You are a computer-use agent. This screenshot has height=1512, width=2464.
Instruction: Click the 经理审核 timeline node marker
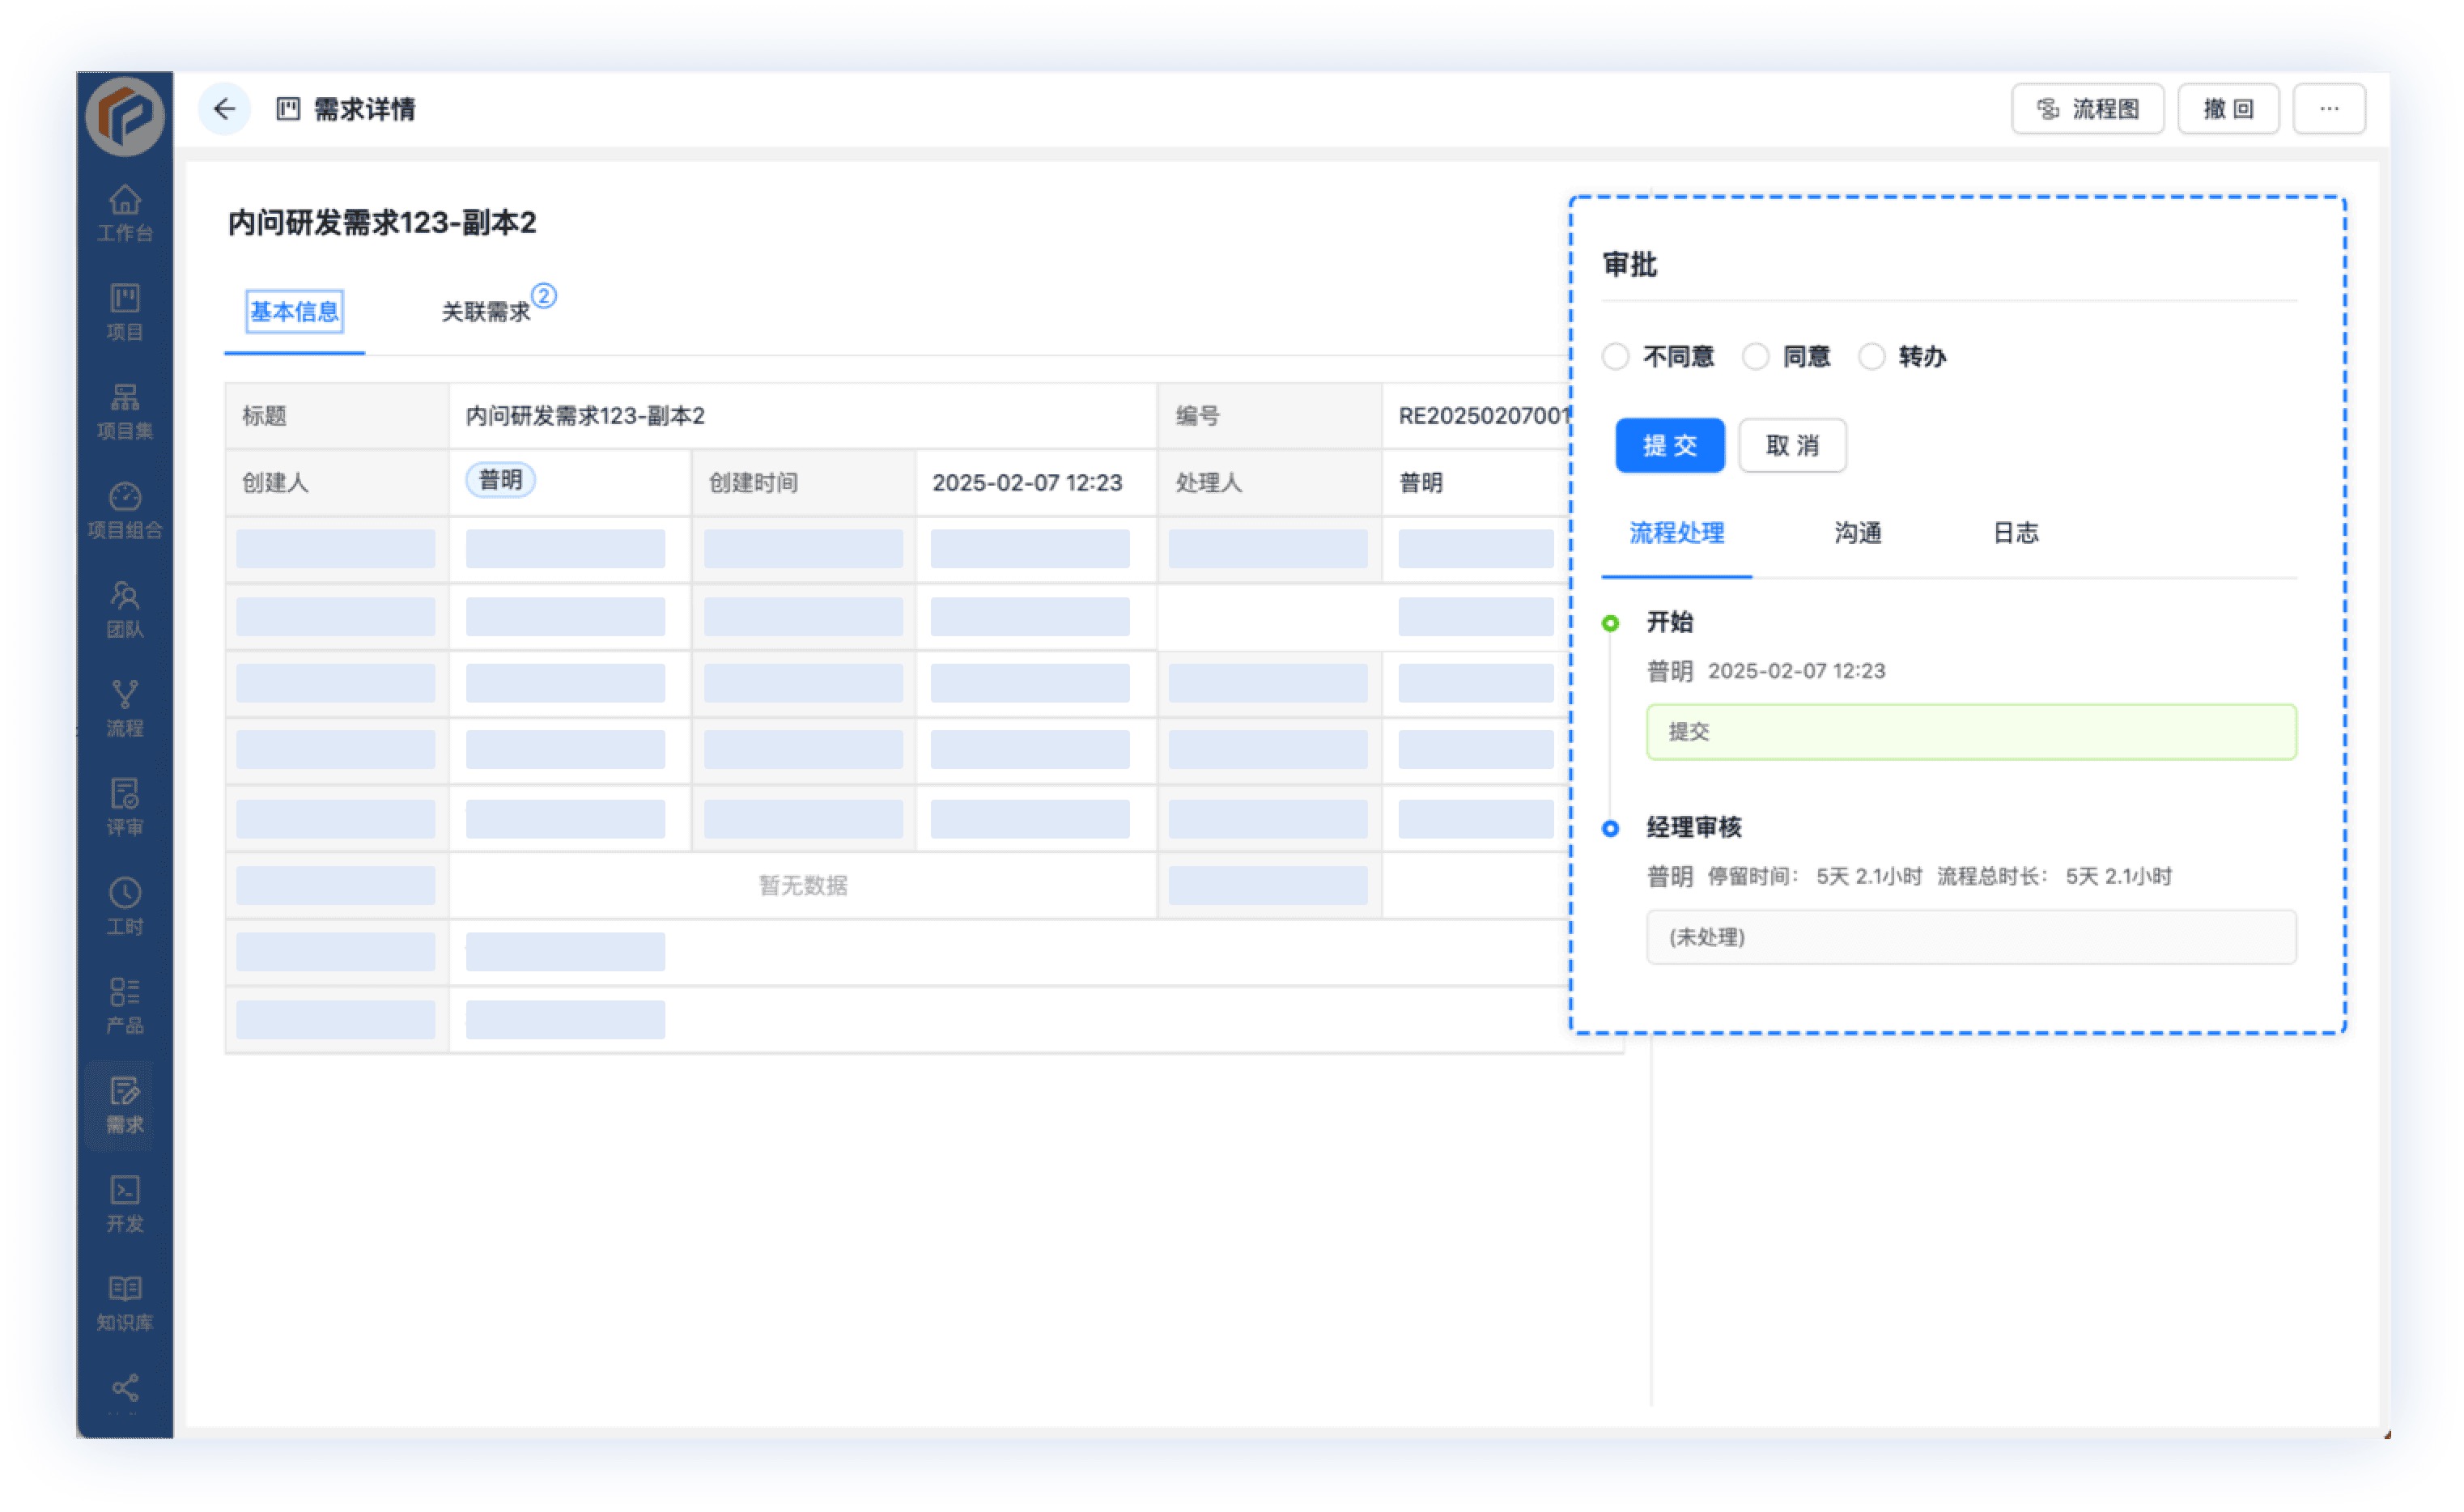click(x=1610, y=829)
